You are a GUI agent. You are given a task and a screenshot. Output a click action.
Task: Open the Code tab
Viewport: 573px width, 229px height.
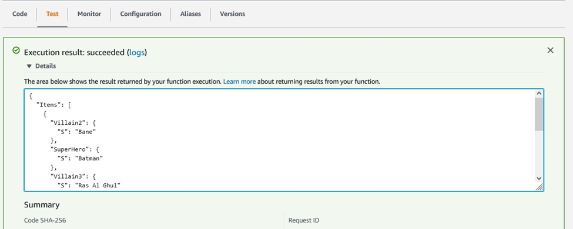pos(20,14)
